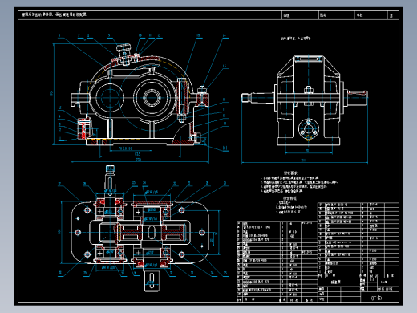The image size is (417, 313).
Task: Click the left parts list table
Action: (277, 262)
